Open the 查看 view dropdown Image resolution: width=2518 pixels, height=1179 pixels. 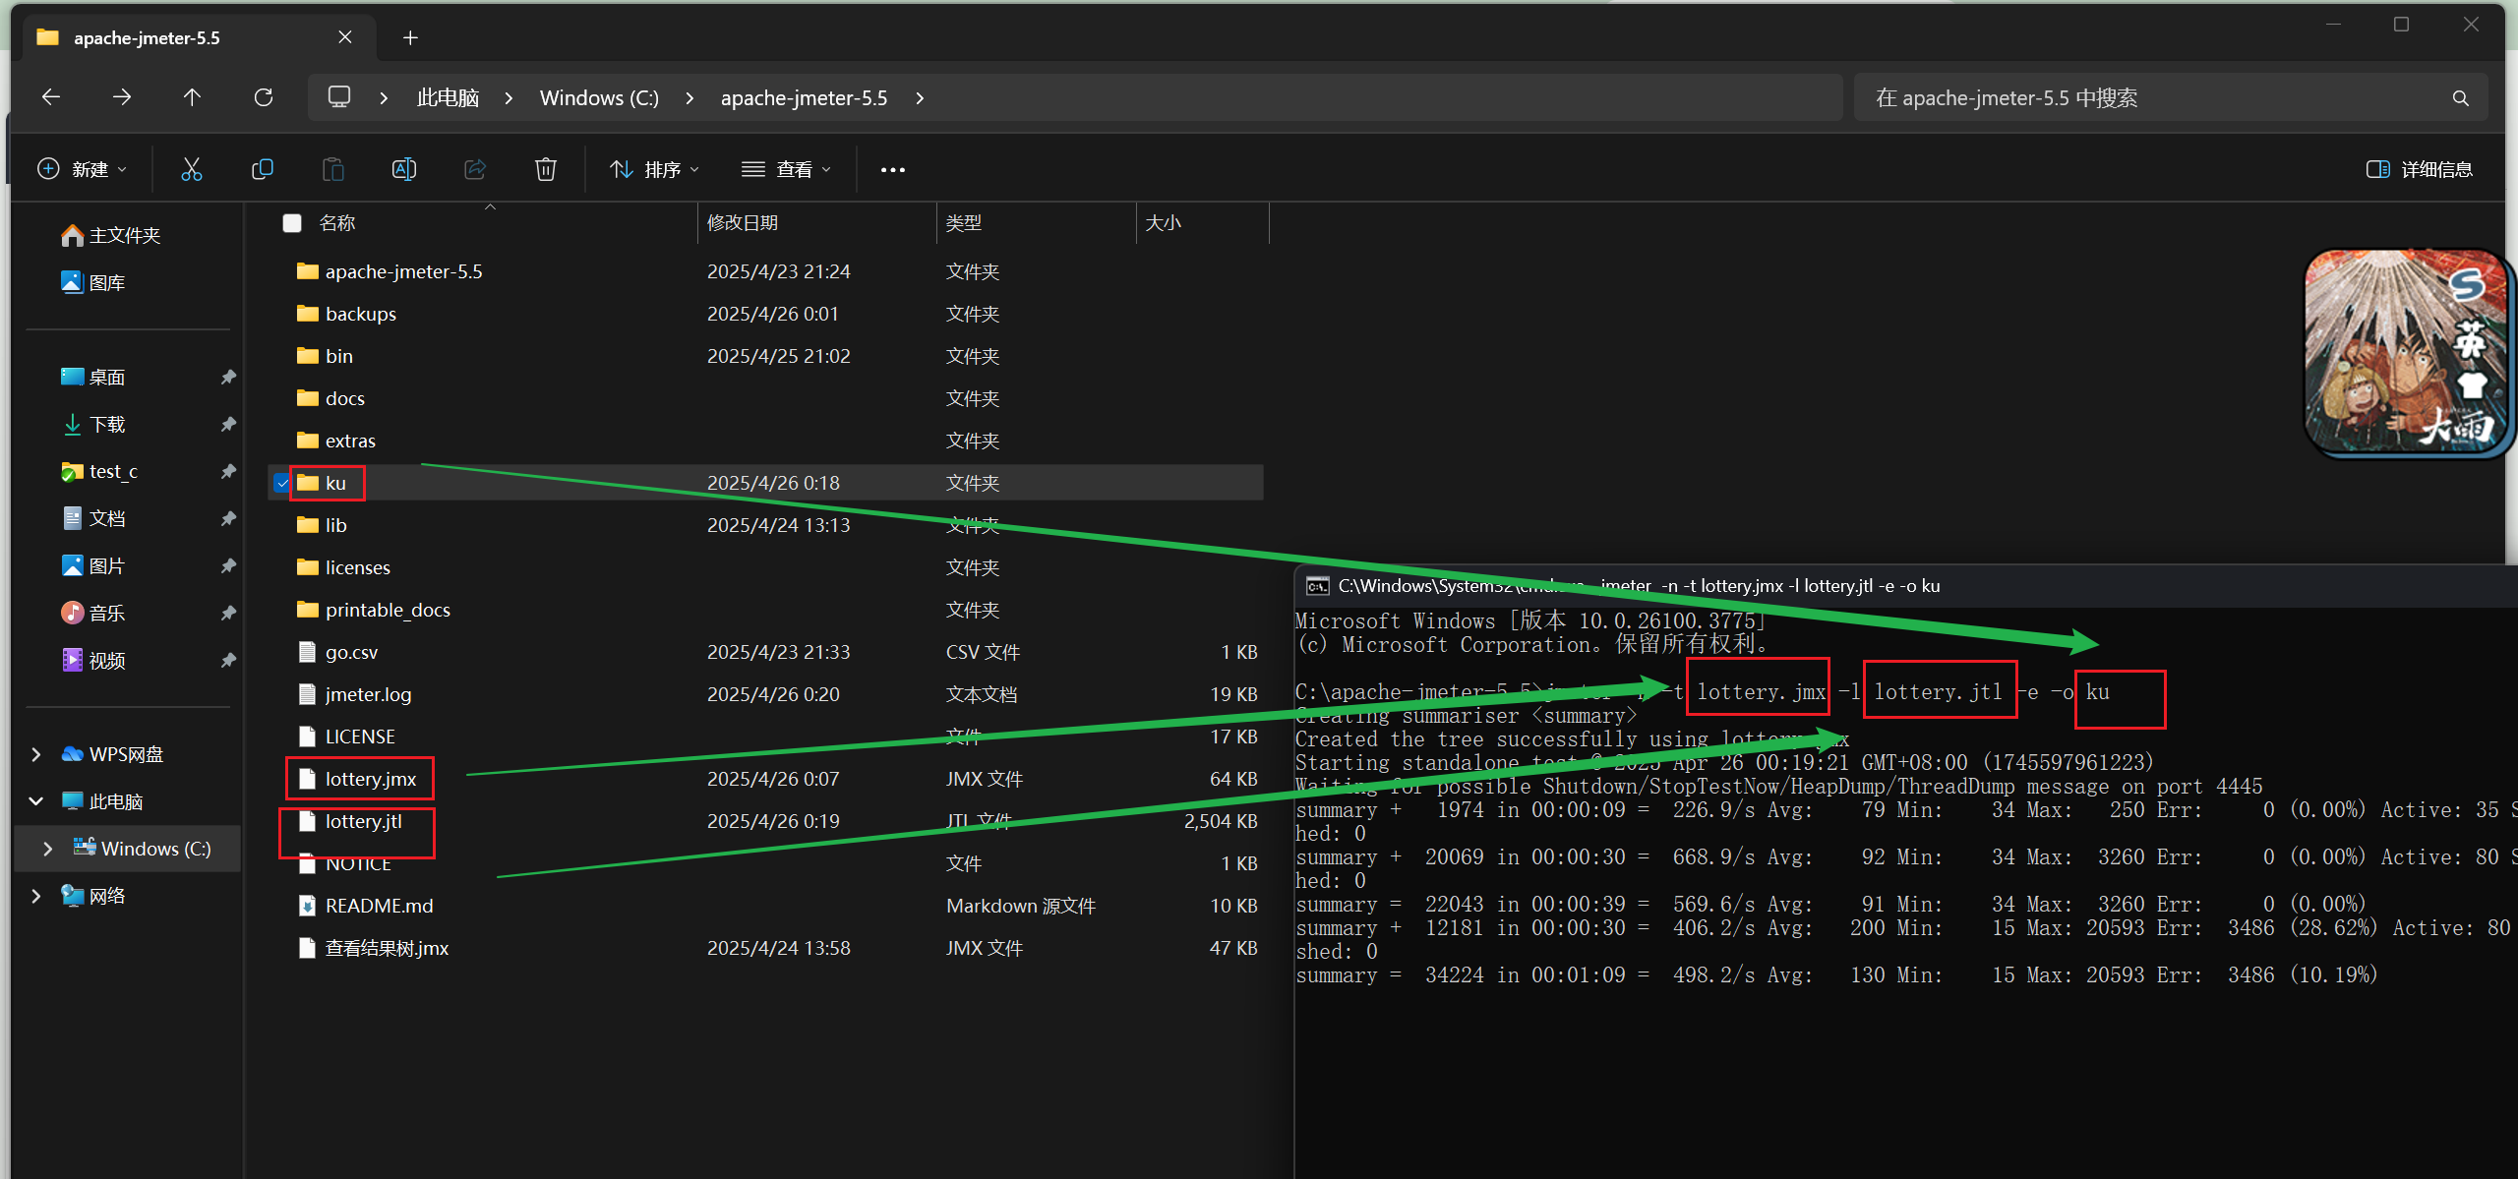786,169
